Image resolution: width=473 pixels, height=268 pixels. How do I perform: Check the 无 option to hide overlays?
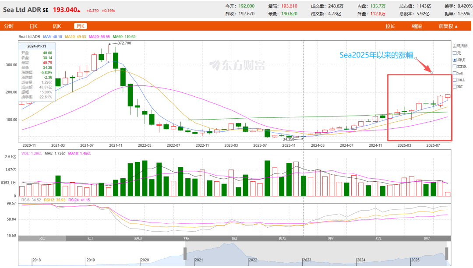[x=455, y=53]
